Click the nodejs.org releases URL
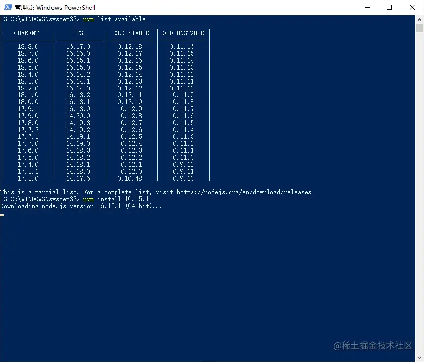Screen dimensions: 424x362 tap(244, 192)
